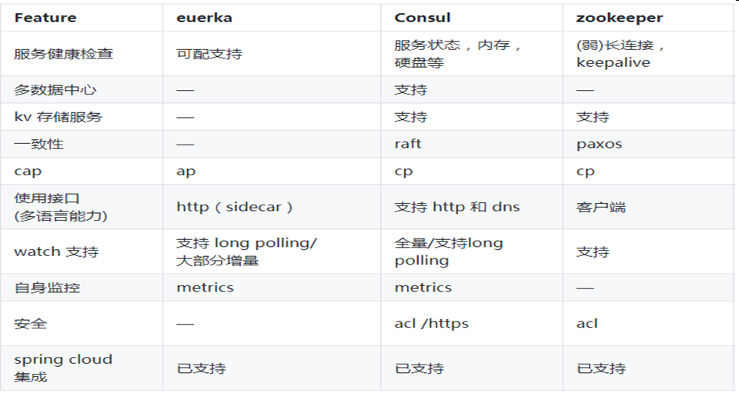
Task: Click the paxos cell under zookeeper
Action: (599, 145)
